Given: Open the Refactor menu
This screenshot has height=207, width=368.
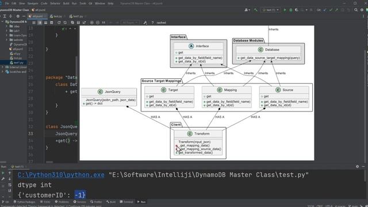Looking at the screenshot, I should point(55,3).
